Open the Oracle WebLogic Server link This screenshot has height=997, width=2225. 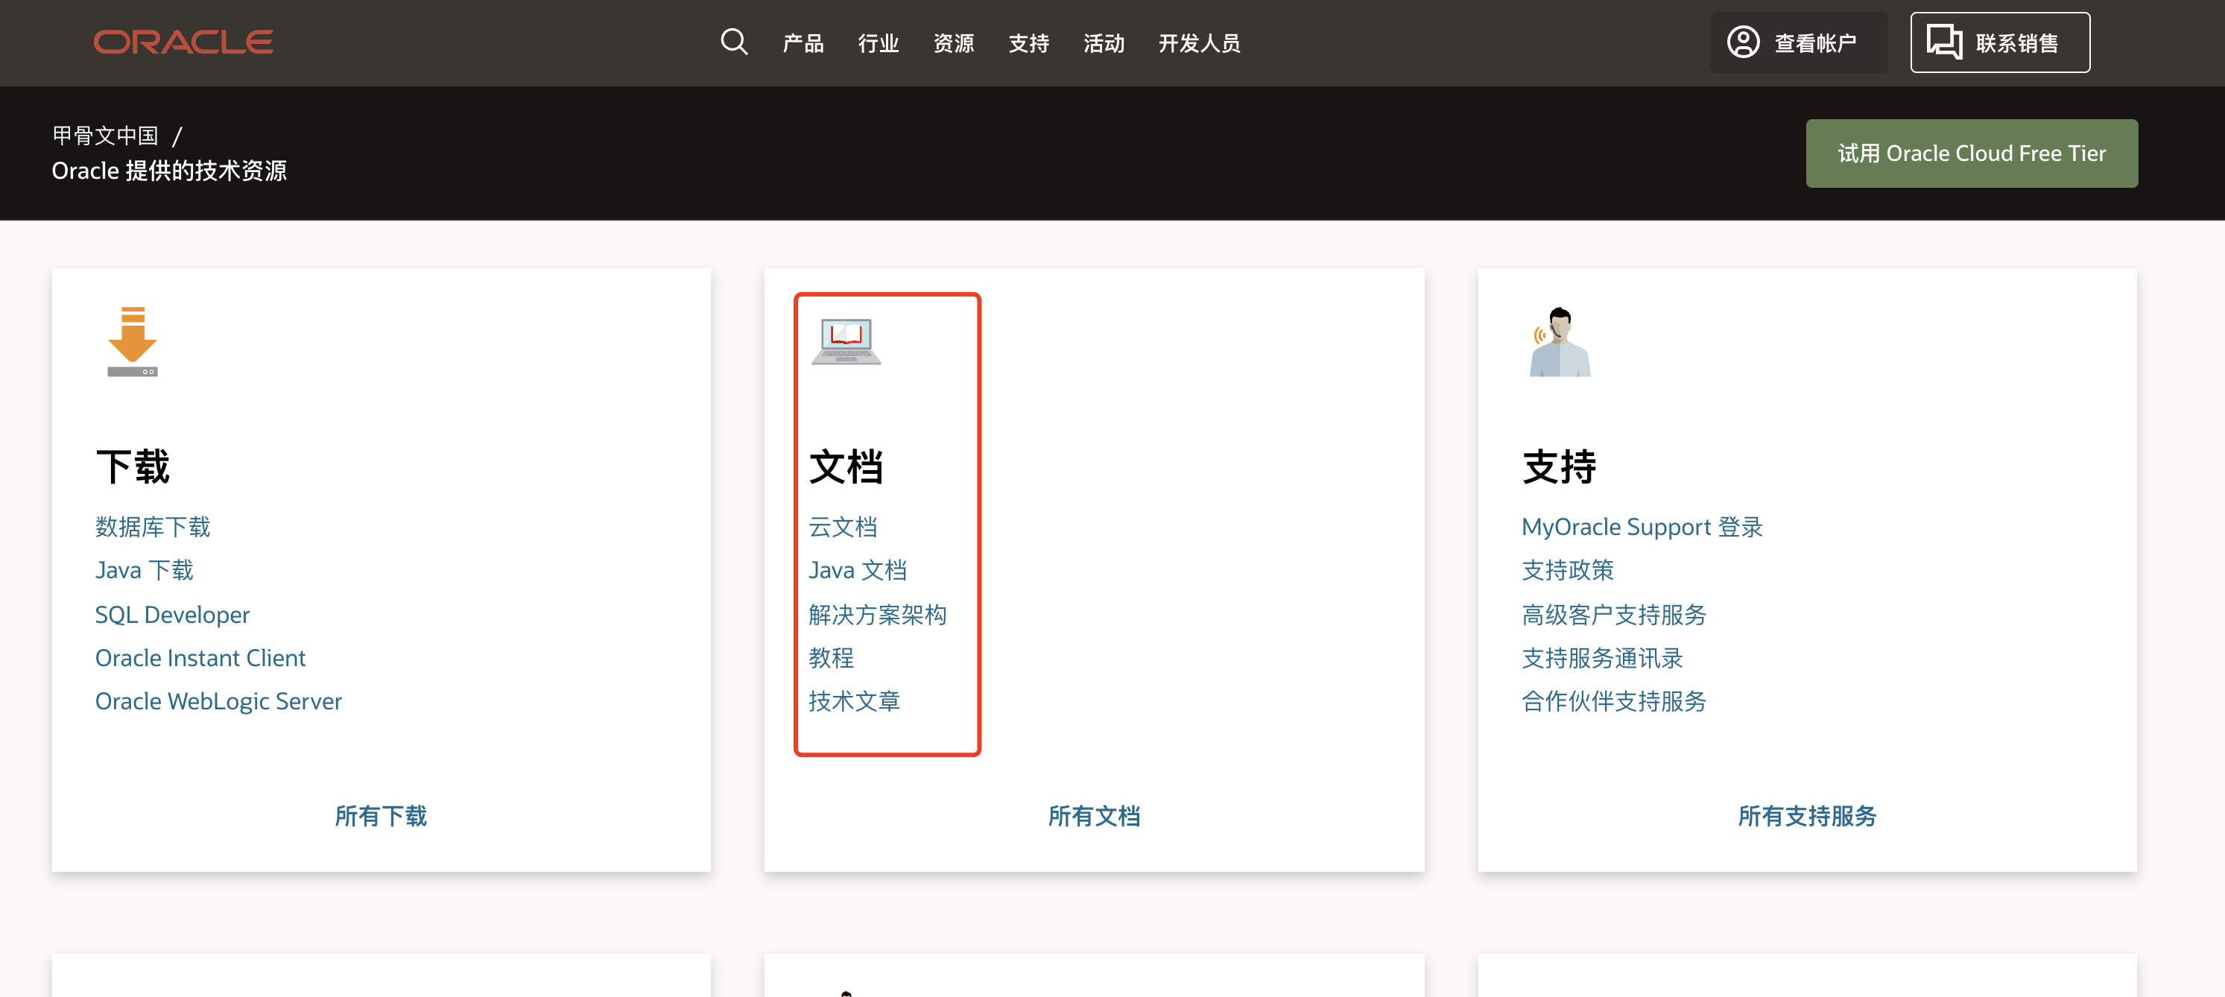coord(218,700)
